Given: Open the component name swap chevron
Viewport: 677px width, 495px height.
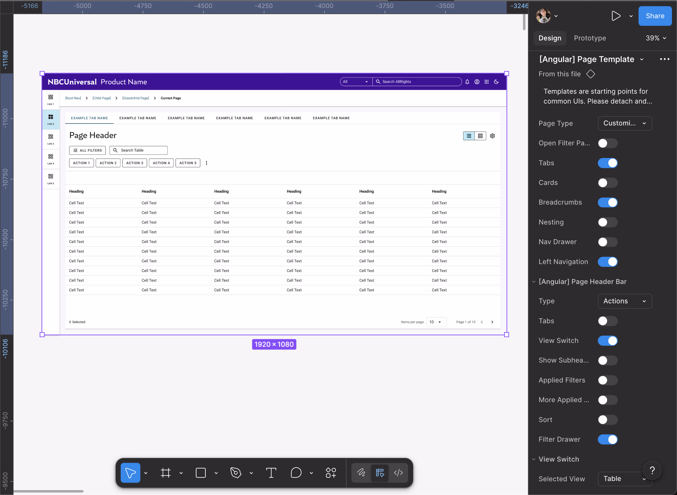Looking at the screenshot, I should point(642,59).
